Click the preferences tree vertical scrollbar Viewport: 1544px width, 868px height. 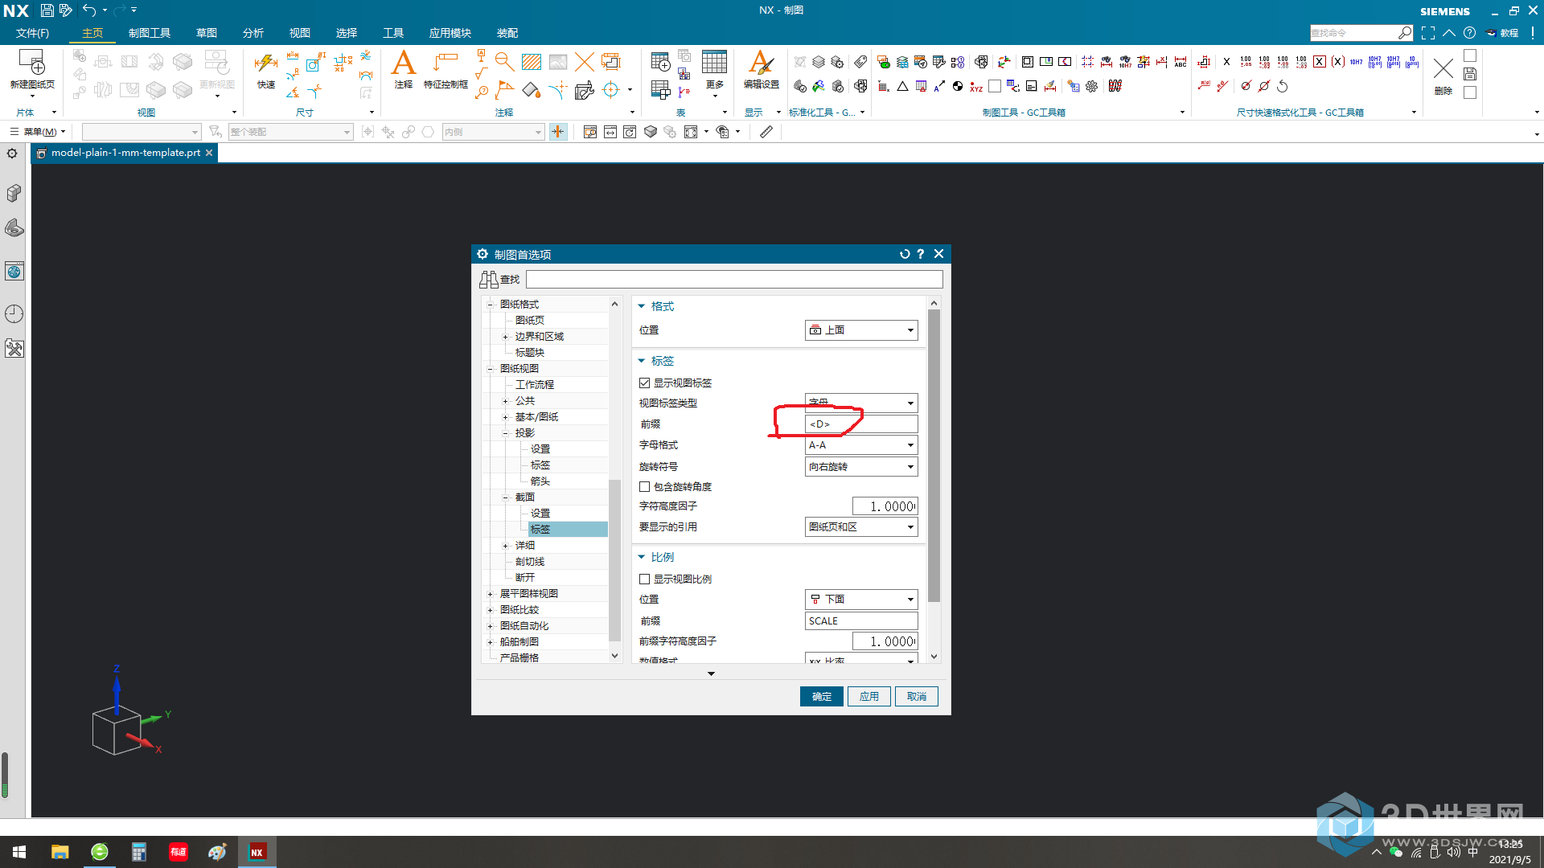click(614, 559)
